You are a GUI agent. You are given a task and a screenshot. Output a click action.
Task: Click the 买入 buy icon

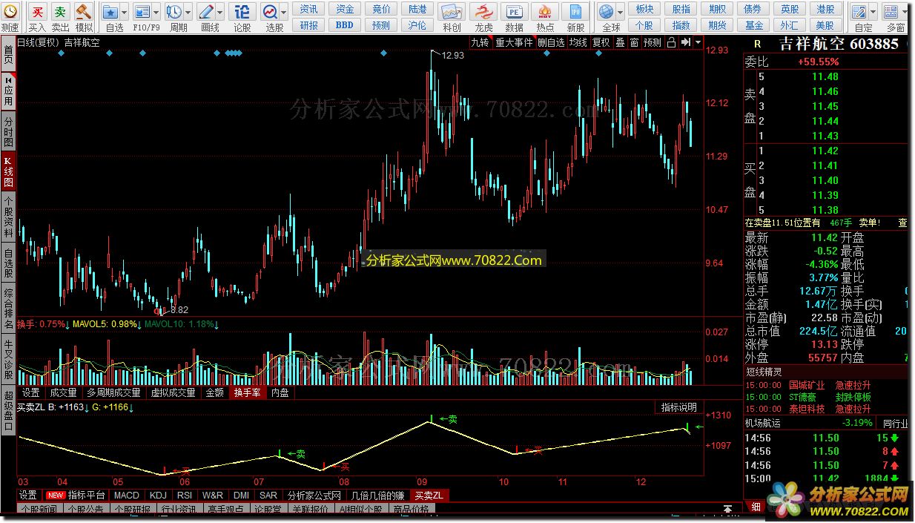[x=37, y=12]
